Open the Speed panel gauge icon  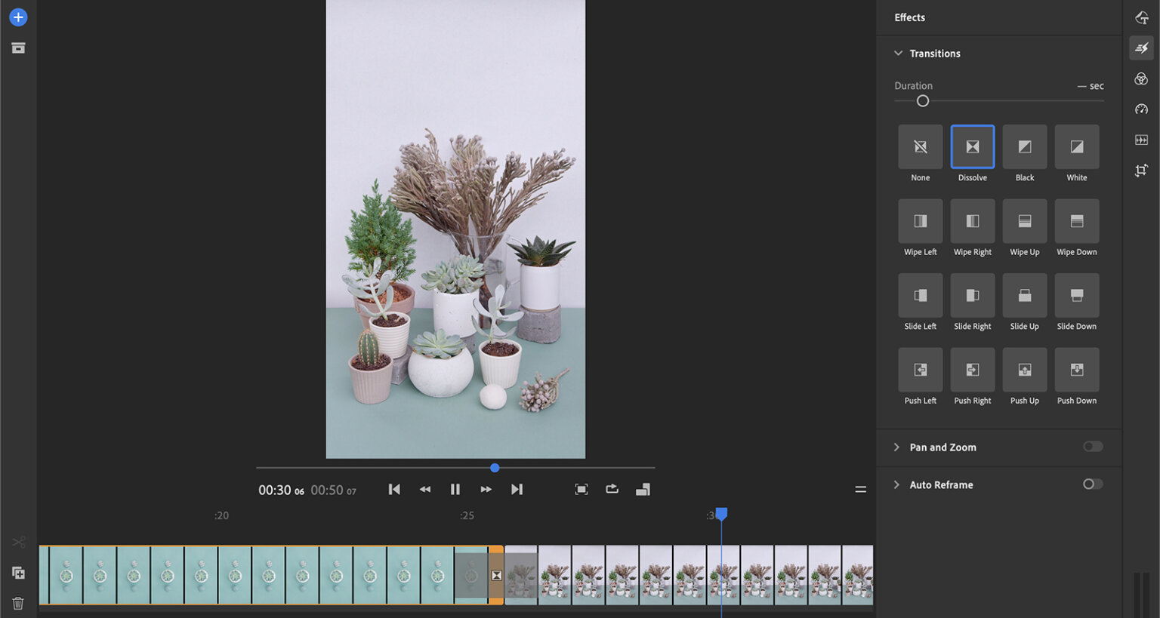pos(1141,109)
